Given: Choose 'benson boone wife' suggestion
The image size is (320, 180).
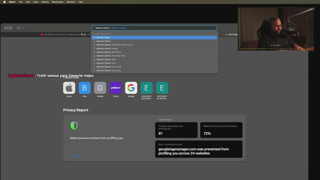Looking at the screenshot, I should tap(154, 59).
